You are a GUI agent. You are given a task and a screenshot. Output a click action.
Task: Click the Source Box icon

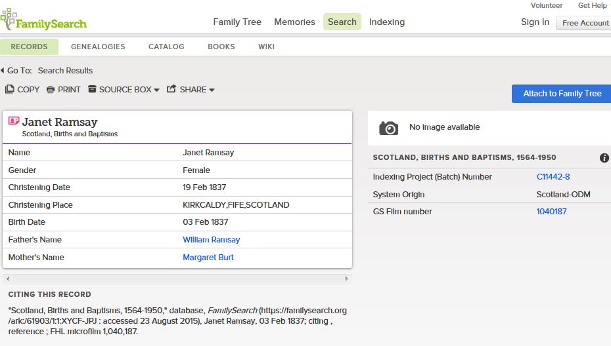click(92, 89)
